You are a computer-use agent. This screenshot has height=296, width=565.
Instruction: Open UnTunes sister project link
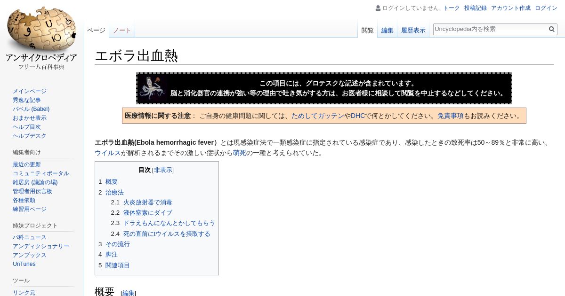pos(24,264)
